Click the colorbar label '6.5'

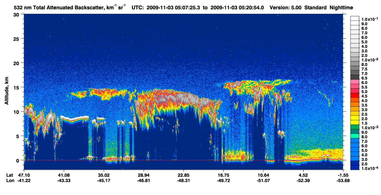[x=365, y=78]
